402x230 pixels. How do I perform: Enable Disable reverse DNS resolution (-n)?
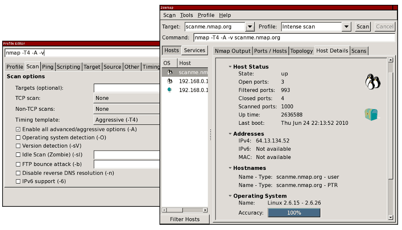[18, 173]
